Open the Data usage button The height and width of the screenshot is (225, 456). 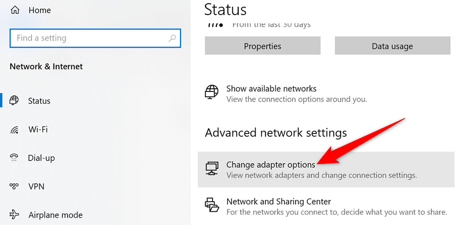(x=392, y=46)
